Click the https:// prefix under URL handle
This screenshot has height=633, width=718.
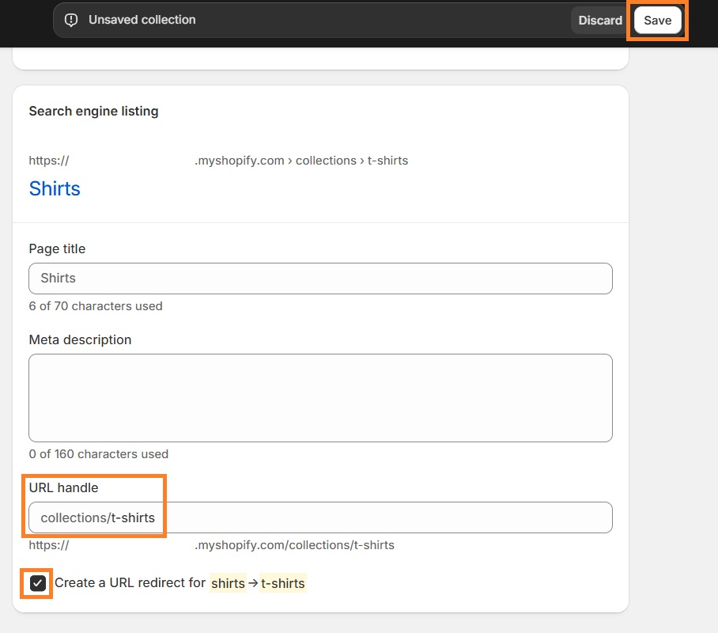tap(48, 544)
